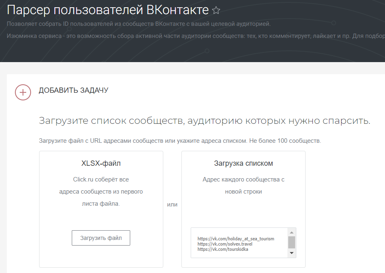Click the Загрузить файл button
The width and height of the screenshot is (385, 273).
tap(101, 238)
